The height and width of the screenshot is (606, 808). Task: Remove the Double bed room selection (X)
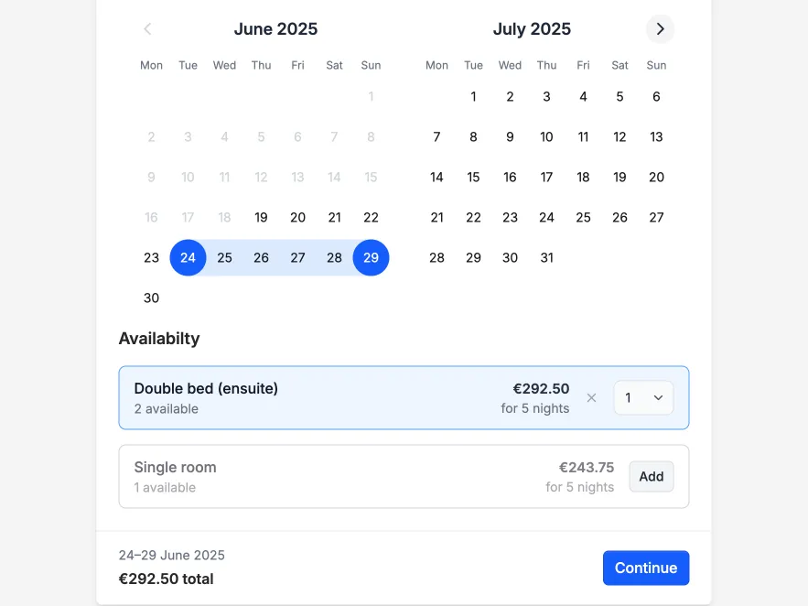[x=591, y=398]
